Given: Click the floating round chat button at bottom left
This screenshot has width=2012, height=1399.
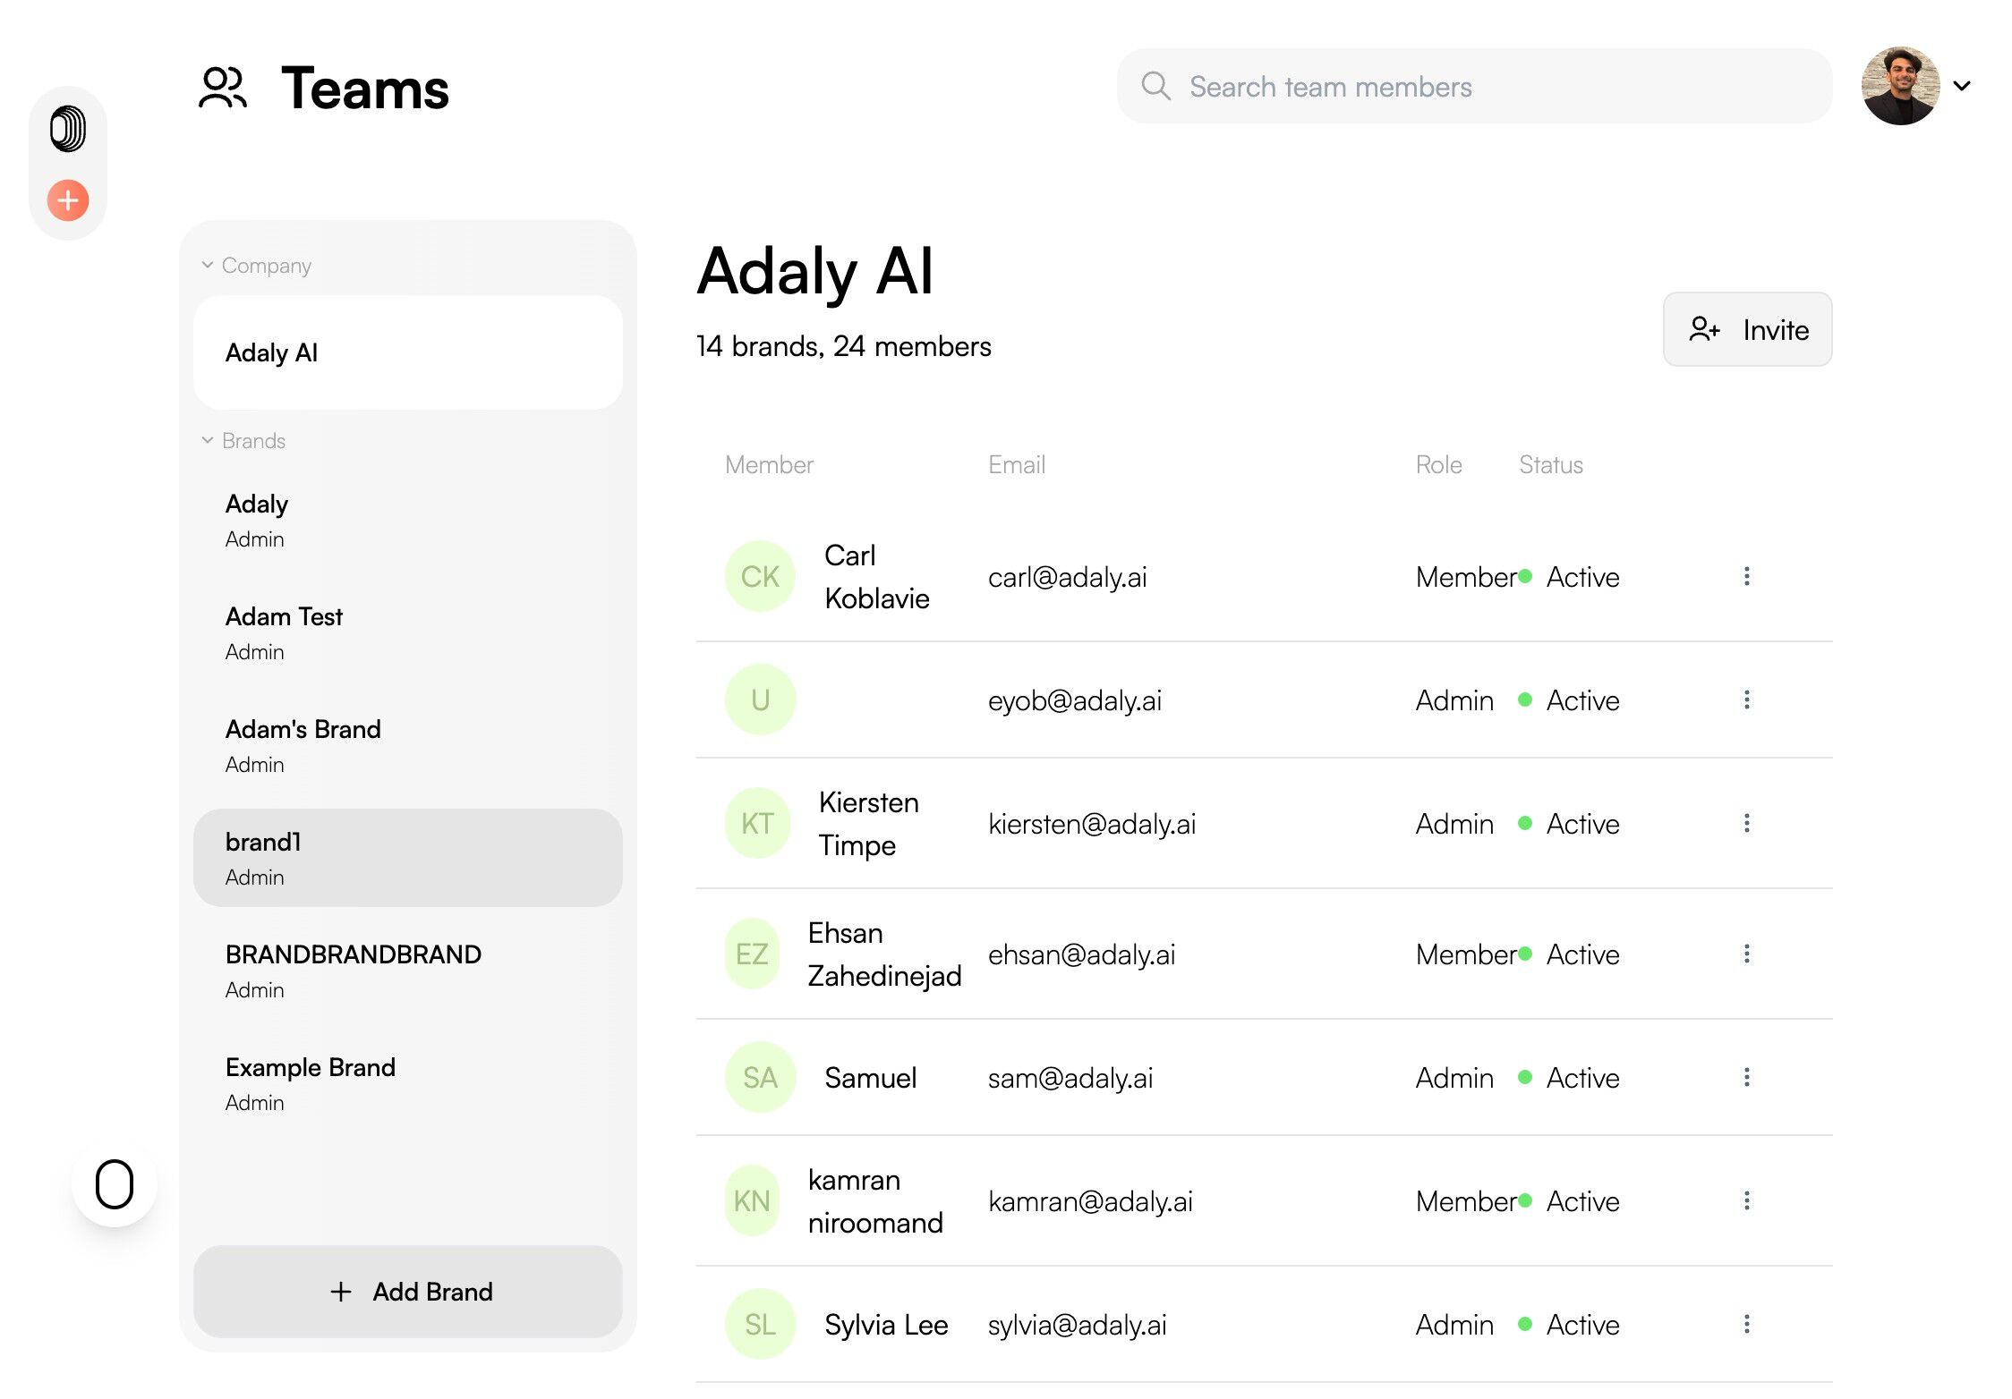Looking at the screenshot, I should pyautogui.click(x=115, y=1184).
